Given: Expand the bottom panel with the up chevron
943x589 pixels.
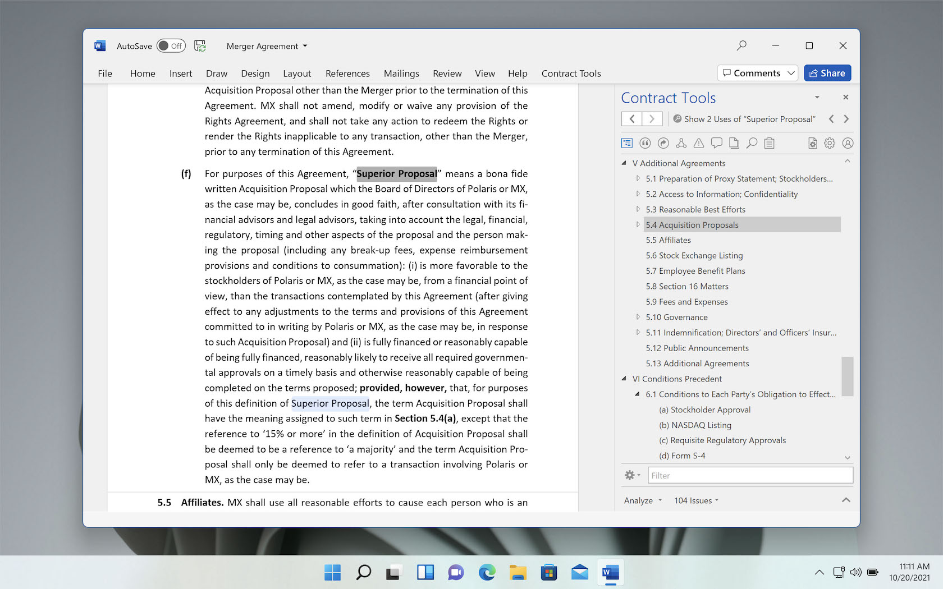Looking at the screenshot, I should (x=846, y=500).
